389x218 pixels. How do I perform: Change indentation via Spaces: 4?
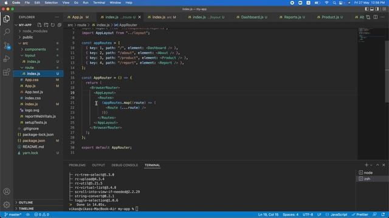291,214
